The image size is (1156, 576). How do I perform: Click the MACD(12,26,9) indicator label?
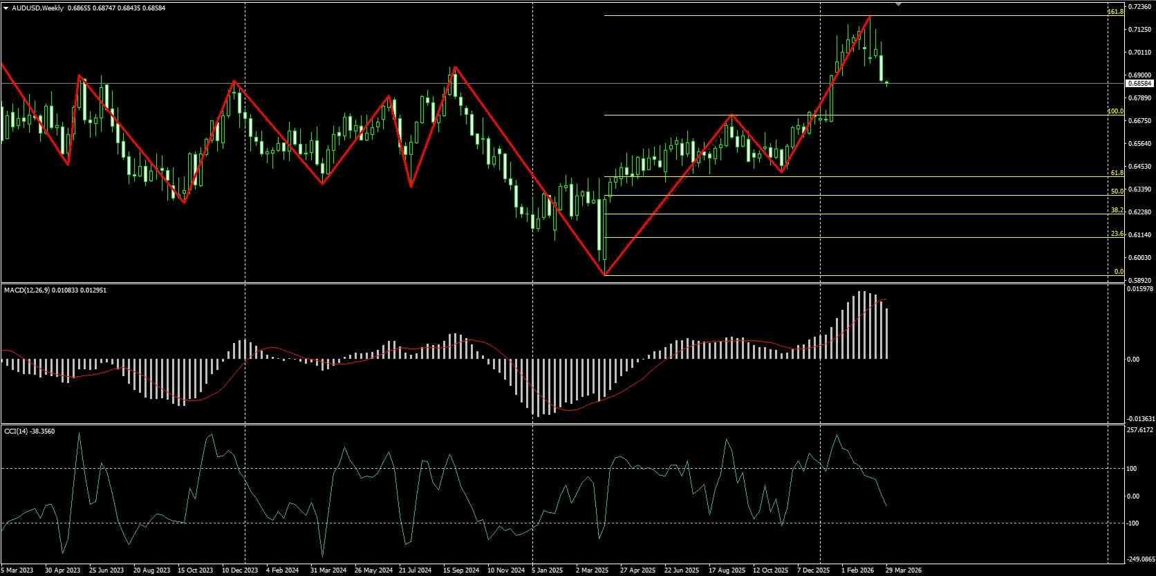point(26,290)
